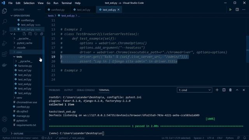Viewport: 249px width, 140px height.
Task: Close test_ex6.py in Open Editors list
Action: (15, 30)
